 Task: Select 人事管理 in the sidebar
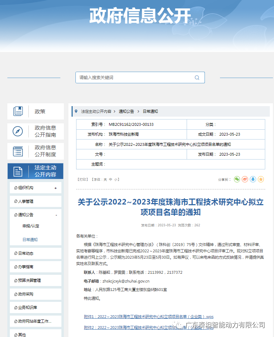[26, 201]
